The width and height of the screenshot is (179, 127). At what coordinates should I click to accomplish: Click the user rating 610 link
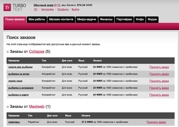57,5
